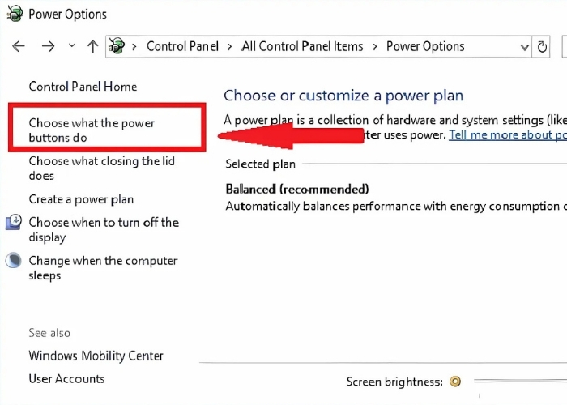The height and width of the screenshot is (405, 567).
Task: Click the Screen brightness slider
Action: 518,382
